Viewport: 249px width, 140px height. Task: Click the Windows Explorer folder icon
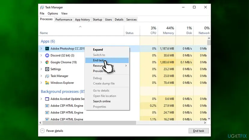47,83
